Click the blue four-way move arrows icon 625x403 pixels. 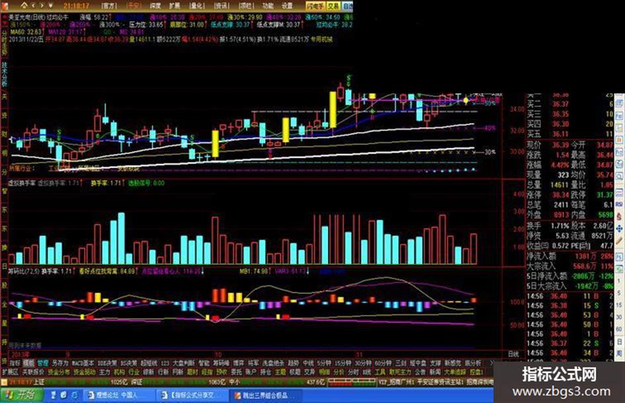(x=619, y=228)
